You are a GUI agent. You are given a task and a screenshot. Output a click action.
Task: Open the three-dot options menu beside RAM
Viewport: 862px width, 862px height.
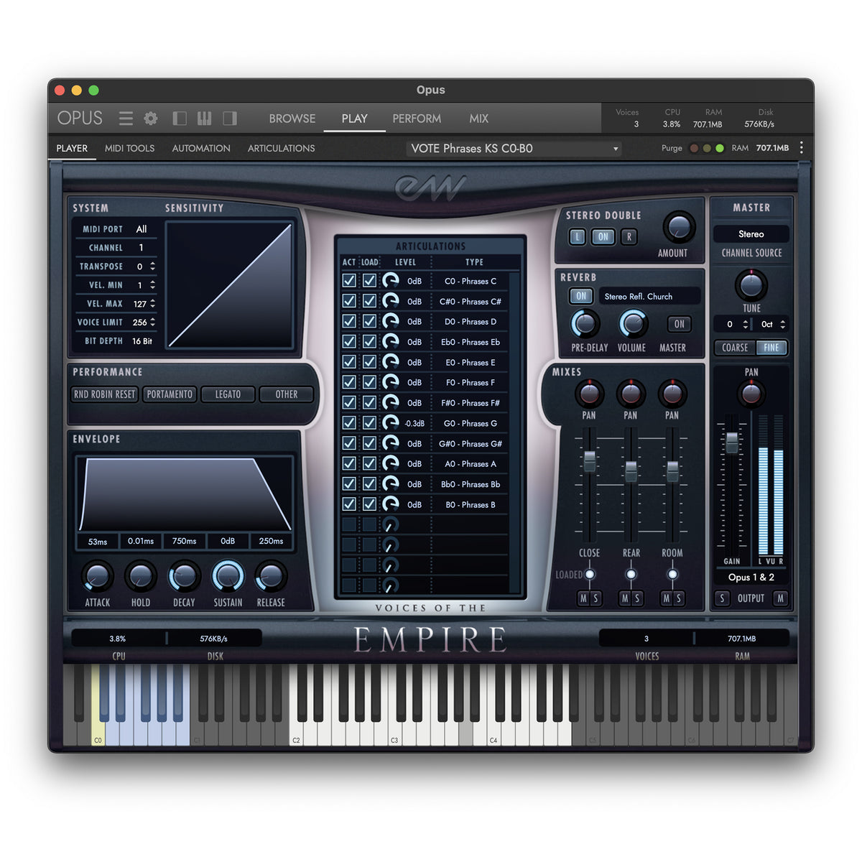pos(802,148)
